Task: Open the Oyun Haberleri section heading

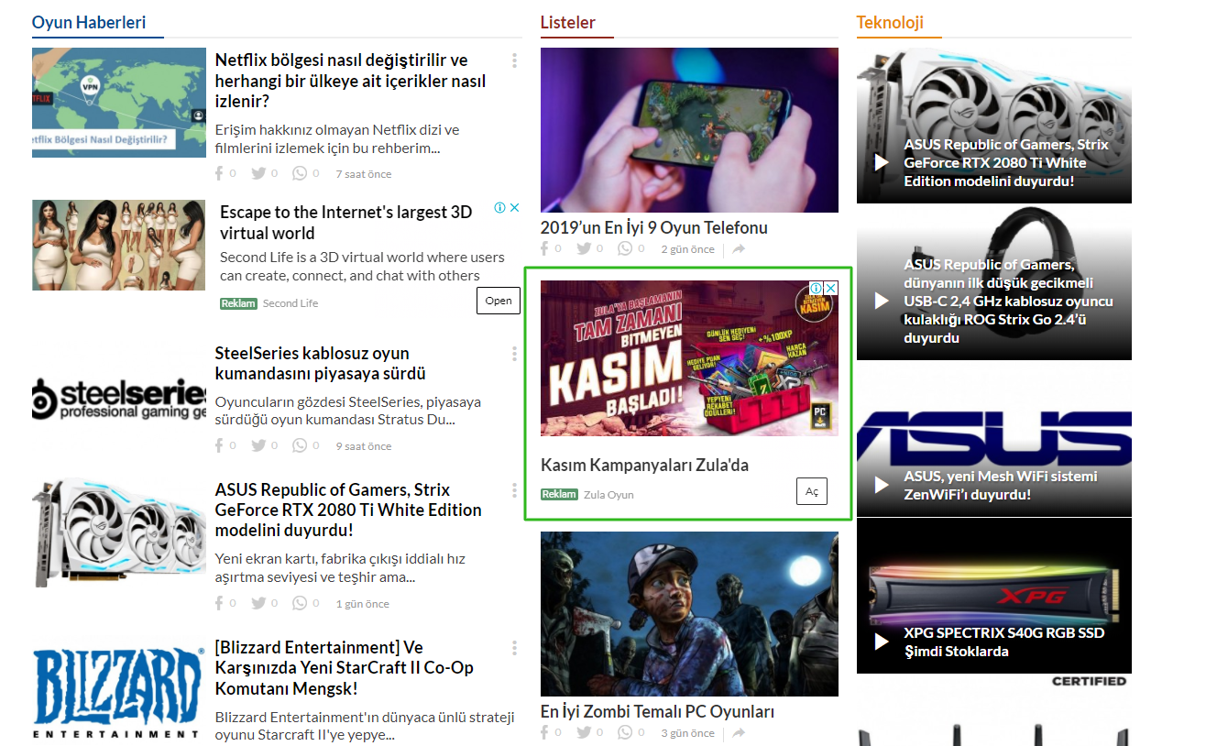Action: point(89,22)
